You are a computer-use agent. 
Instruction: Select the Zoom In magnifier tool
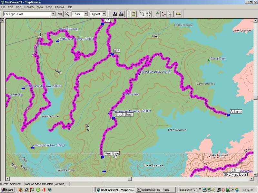click(x=61, y=14)
